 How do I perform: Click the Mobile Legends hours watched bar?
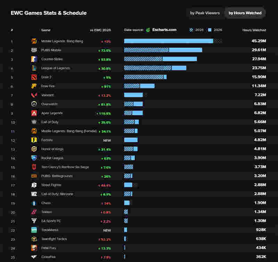(x=169, y=41)
